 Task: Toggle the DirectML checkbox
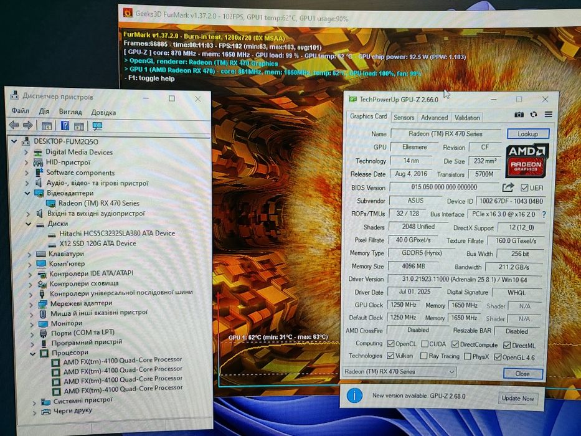[x=507, y=345]
